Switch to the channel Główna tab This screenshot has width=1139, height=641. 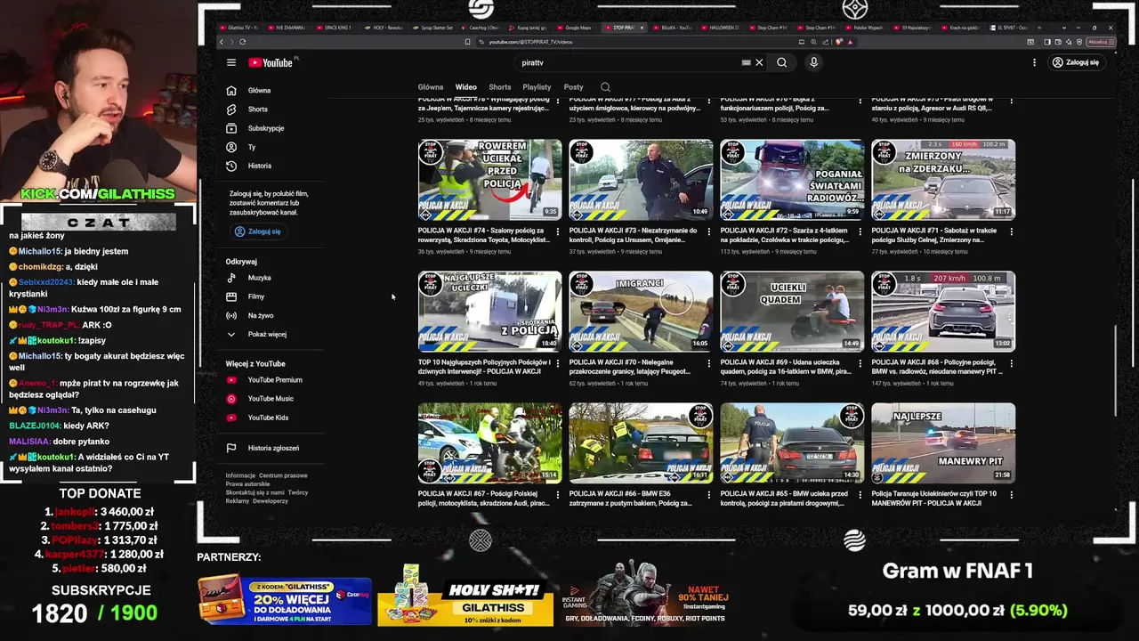pos(431,87)
